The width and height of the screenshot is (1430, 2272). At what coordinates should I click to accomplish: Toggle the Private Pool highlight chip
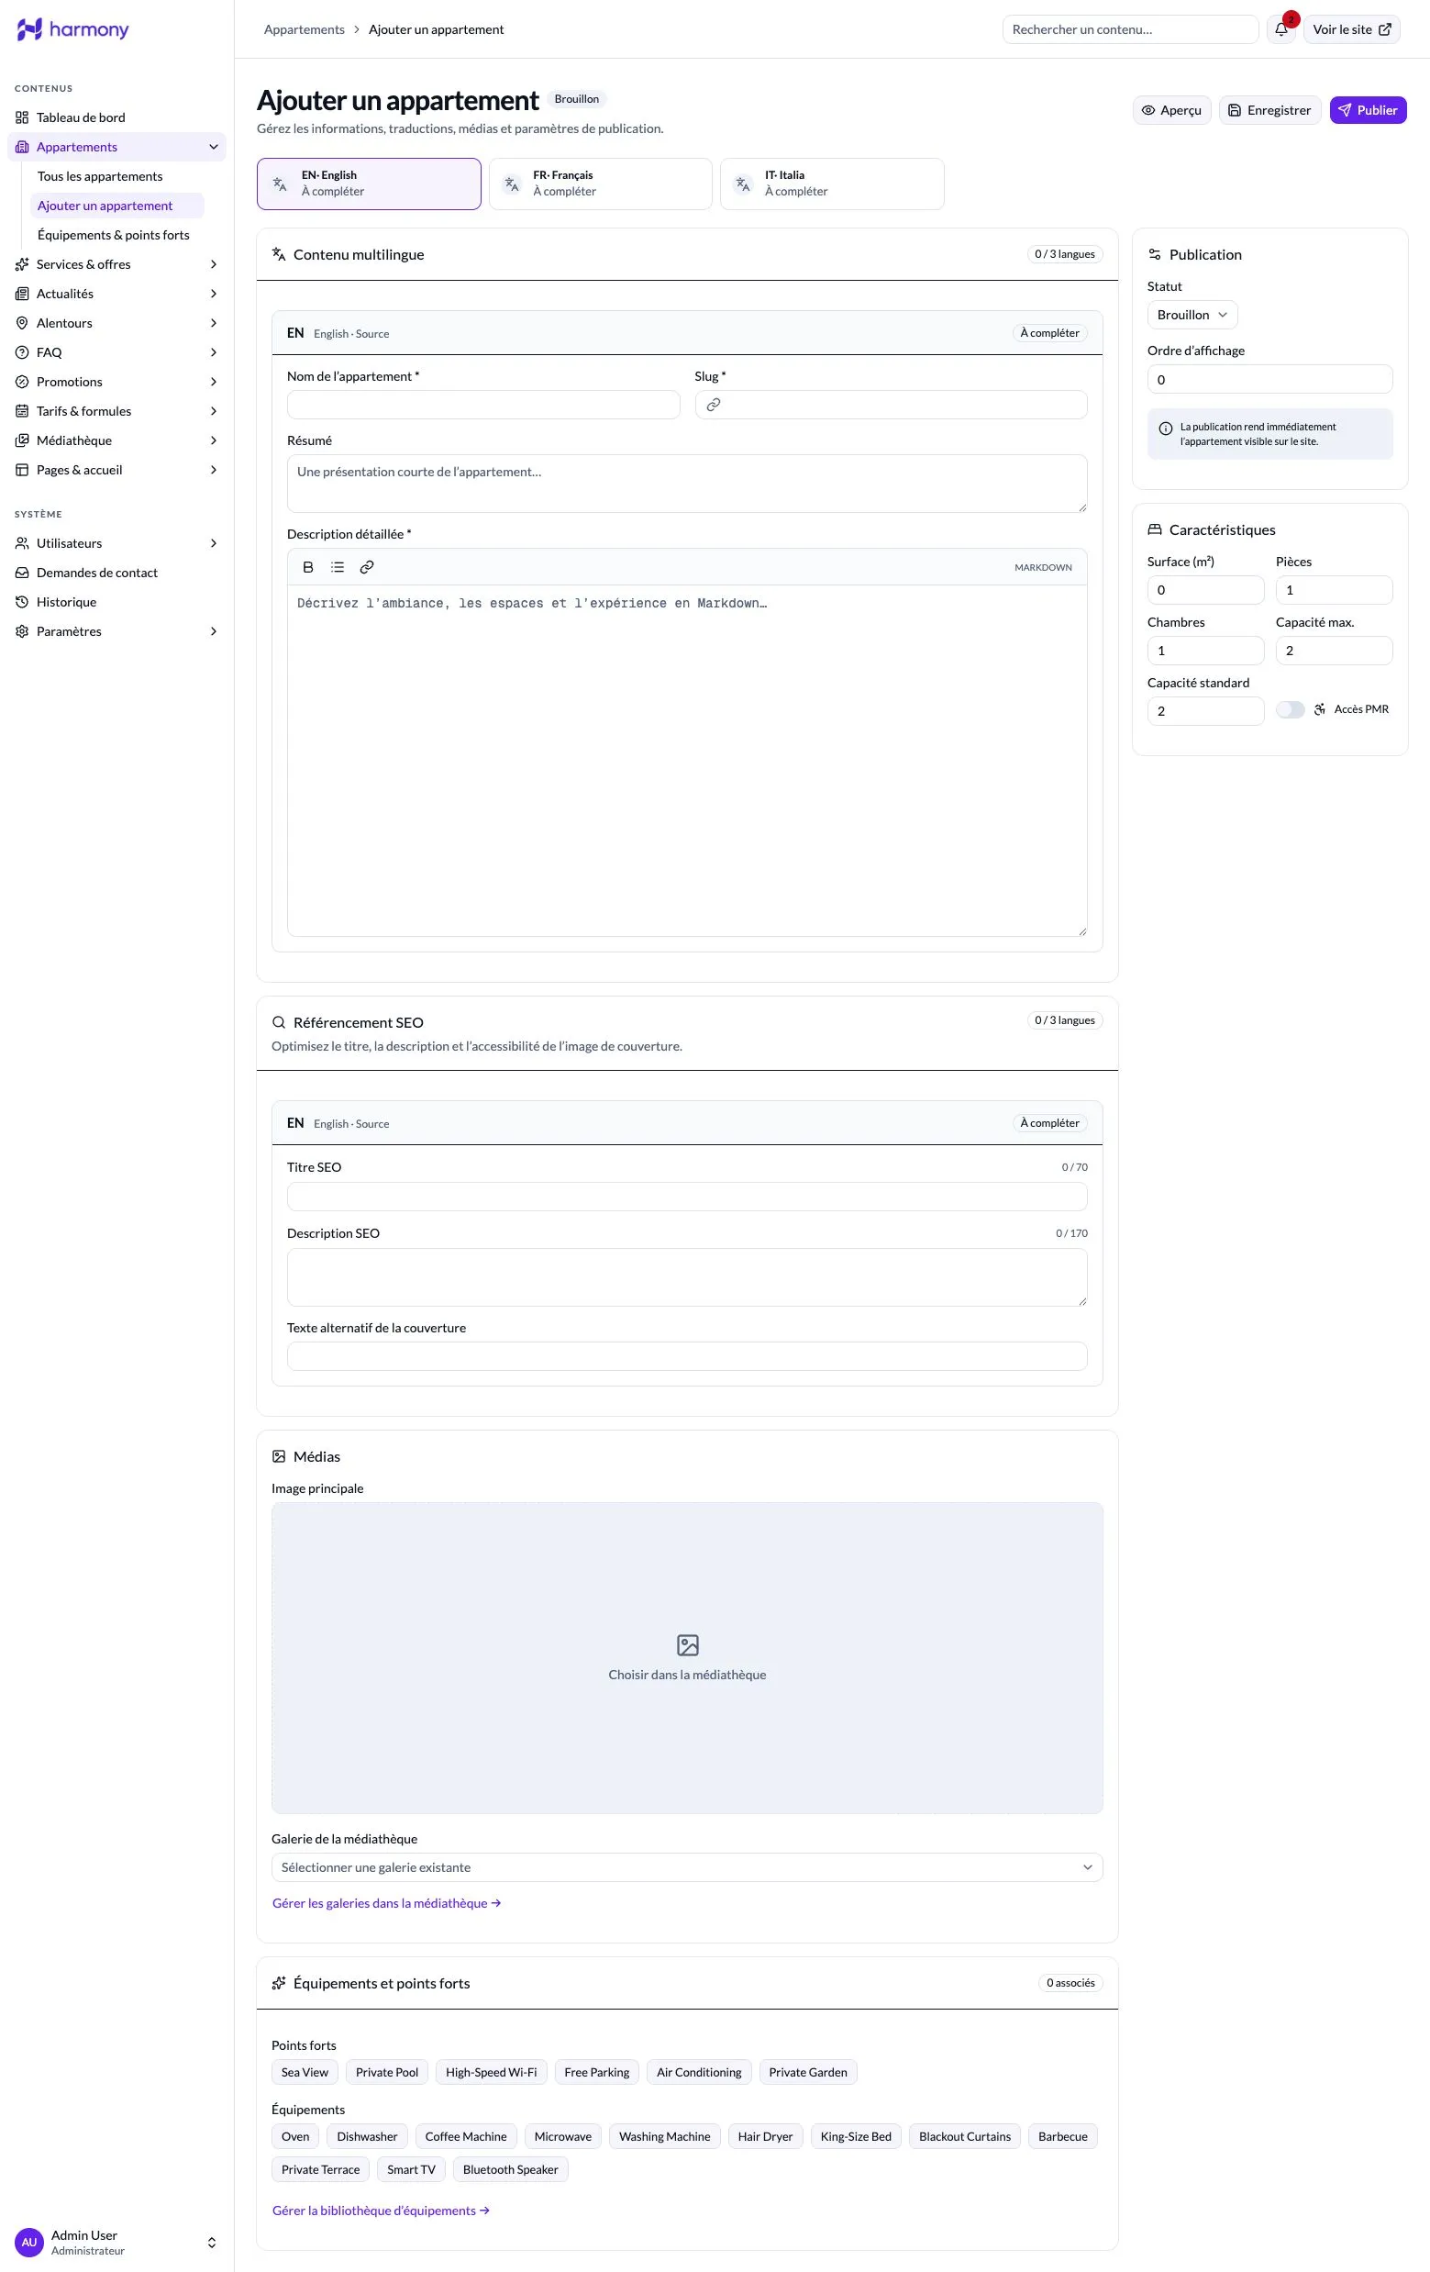(387, 2072)
